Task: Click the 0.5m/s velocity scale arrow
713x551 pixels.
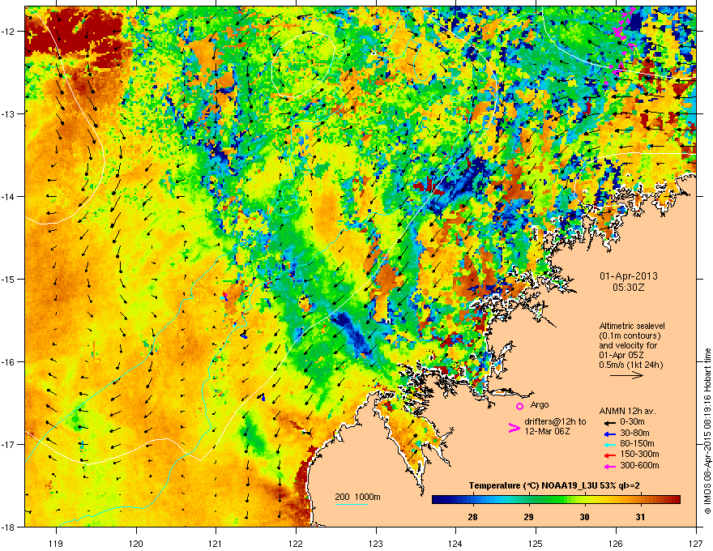Action: point(626,375)
